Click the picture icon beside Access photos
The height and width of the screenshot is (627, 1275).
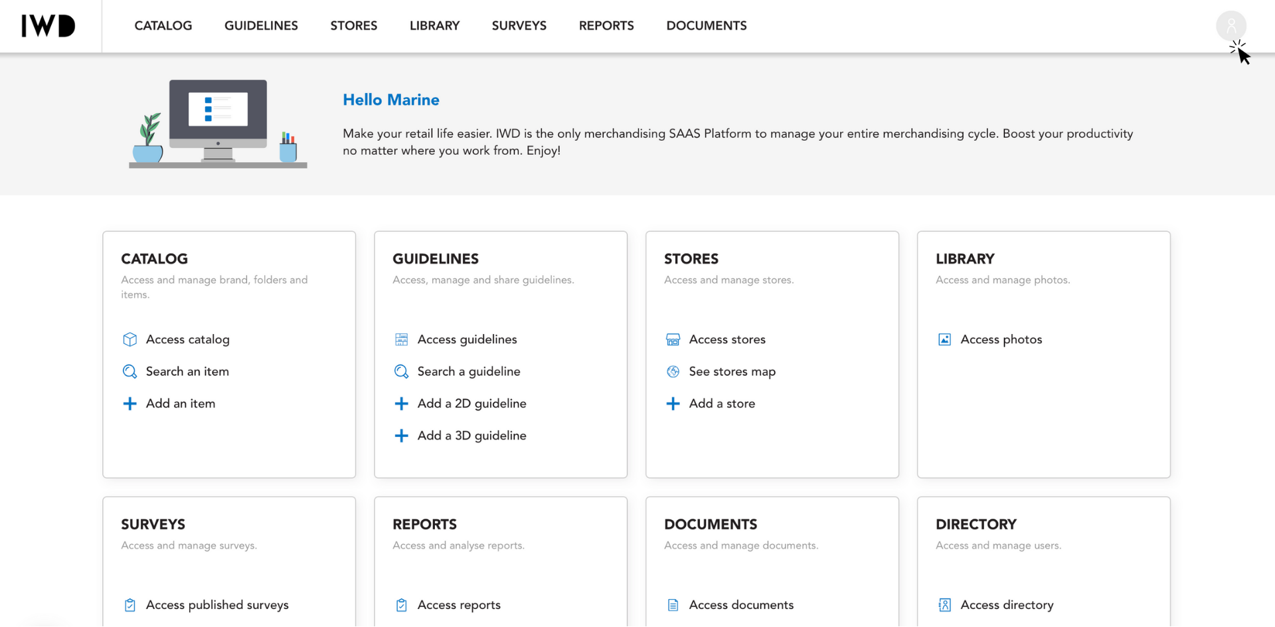click(945, 339)
